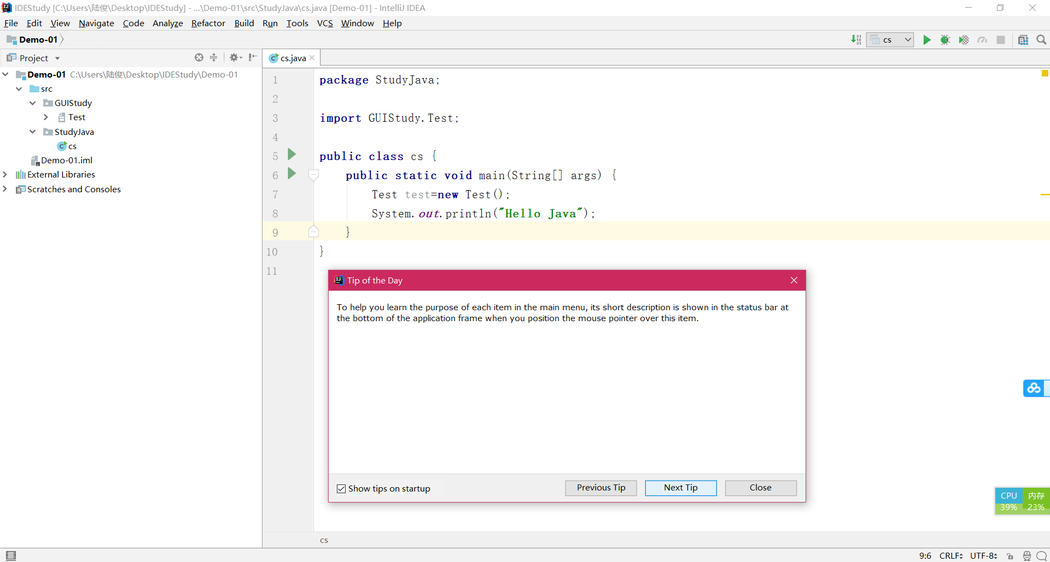Image resolution: width=1050 pixels, height=562 pixels.
Task: Hide the Project tool window icon
Action: (x=253, y=57)
